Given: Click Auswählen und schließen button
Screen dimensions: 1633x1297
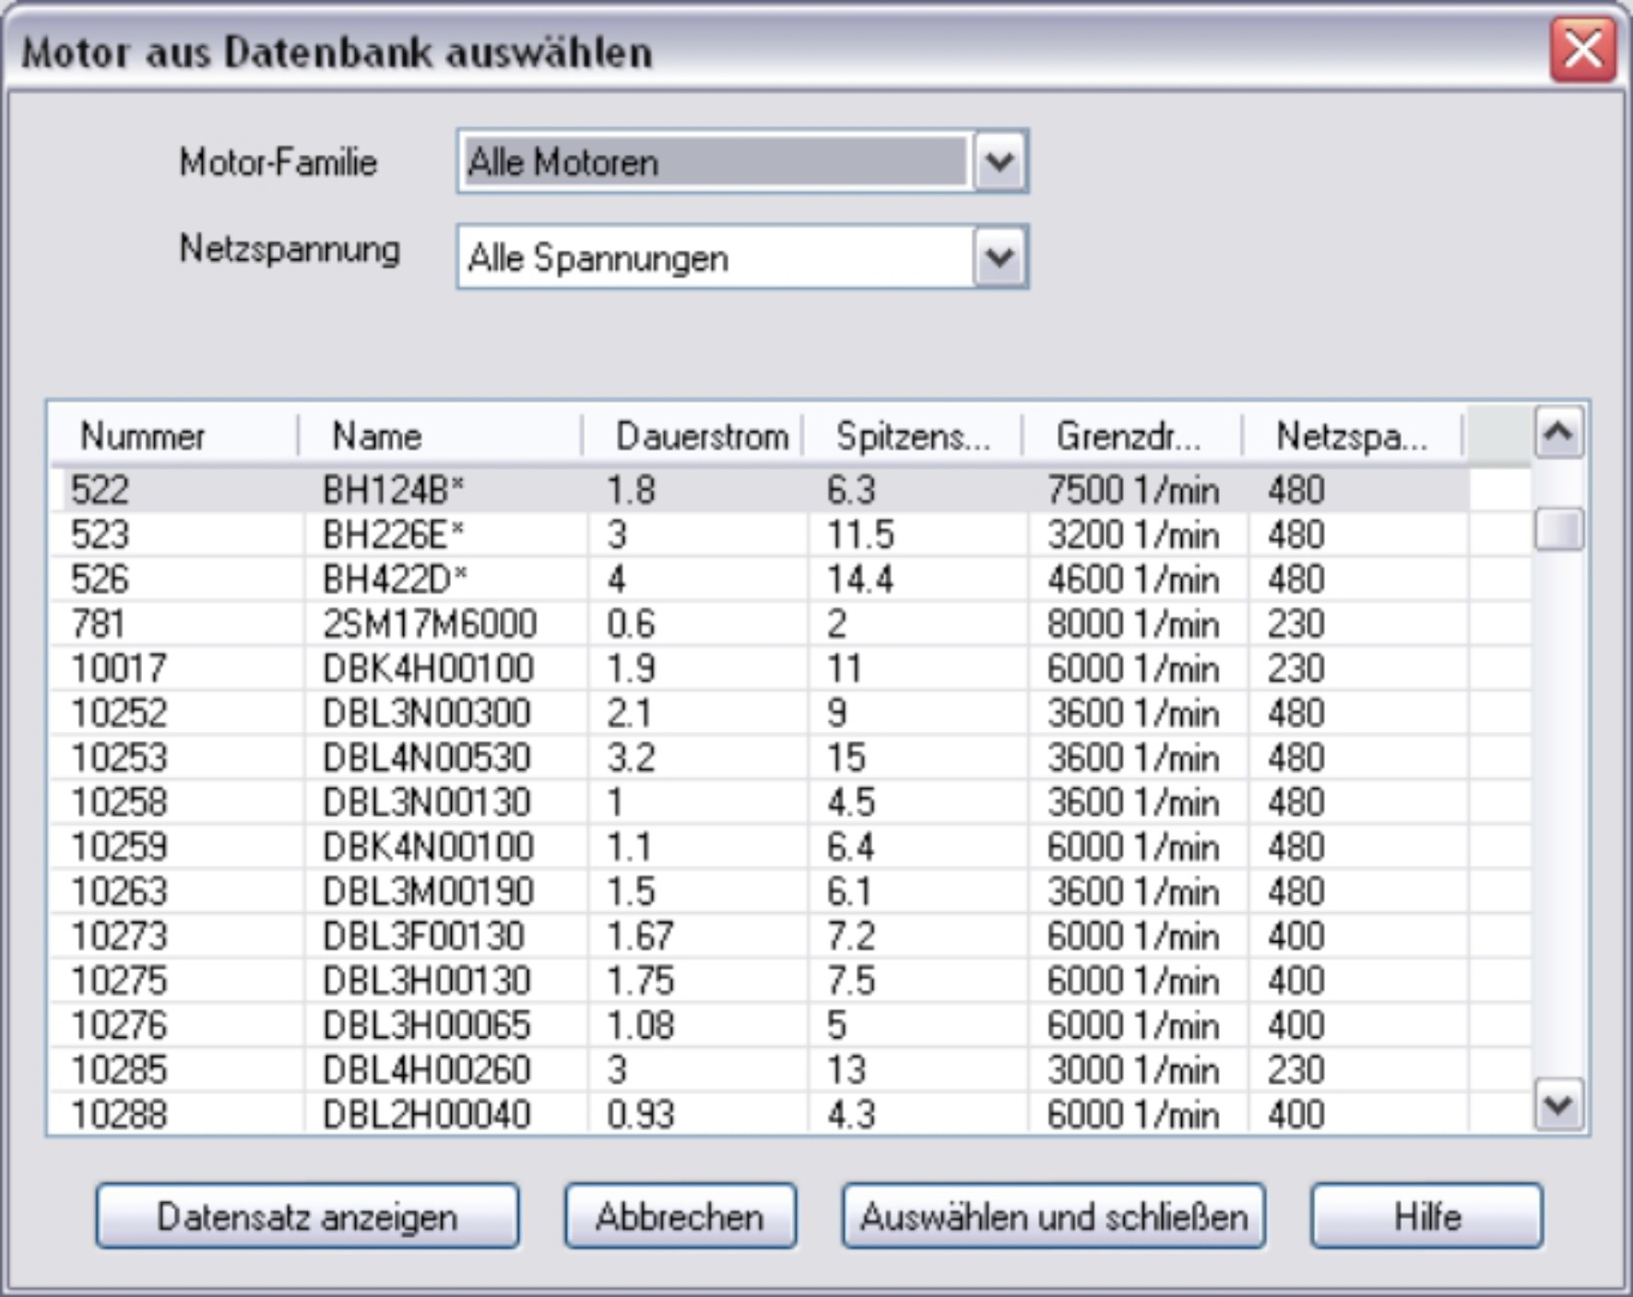Looking at the screenshot, I should tap(1053, 1217).
